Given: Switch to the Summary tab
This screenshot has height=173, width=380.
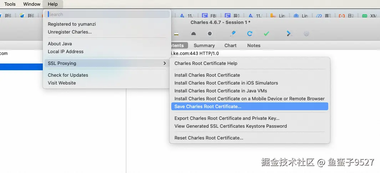Looking at the screenshot, I should point(204,45).
